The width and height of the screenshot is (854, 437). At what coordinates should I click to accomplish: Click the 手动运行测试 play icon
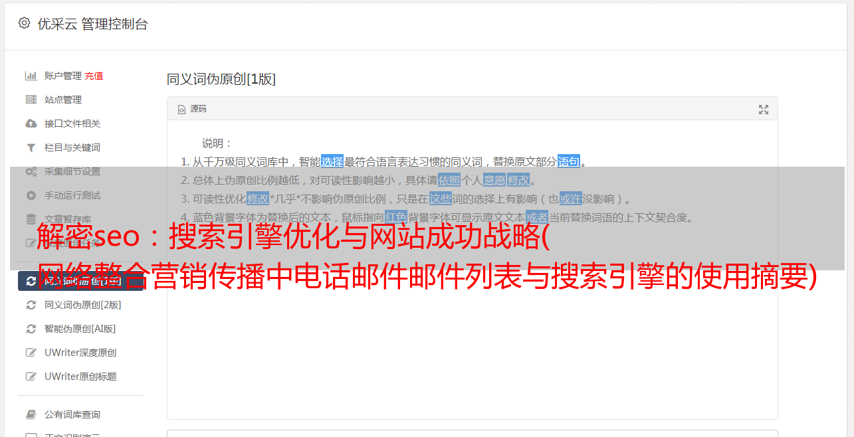[x=31, y=195]
